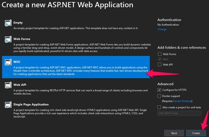Open the Docker Desktop link
The width and height of the screenshot is (209, 137).
tap(182, 101)
